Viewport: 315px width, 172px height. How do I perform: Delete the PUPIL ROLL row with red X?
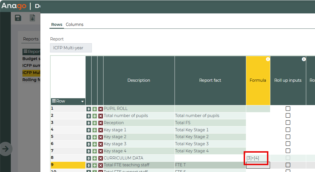100,109
